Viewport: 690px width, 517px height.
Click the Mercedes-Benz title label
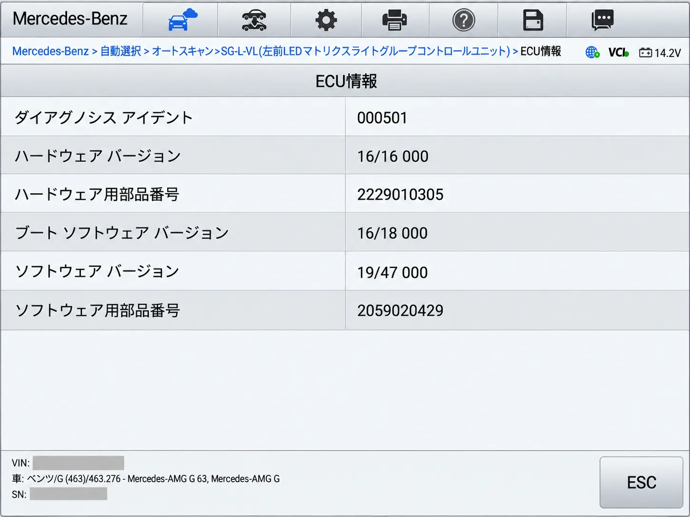point(70,19)
